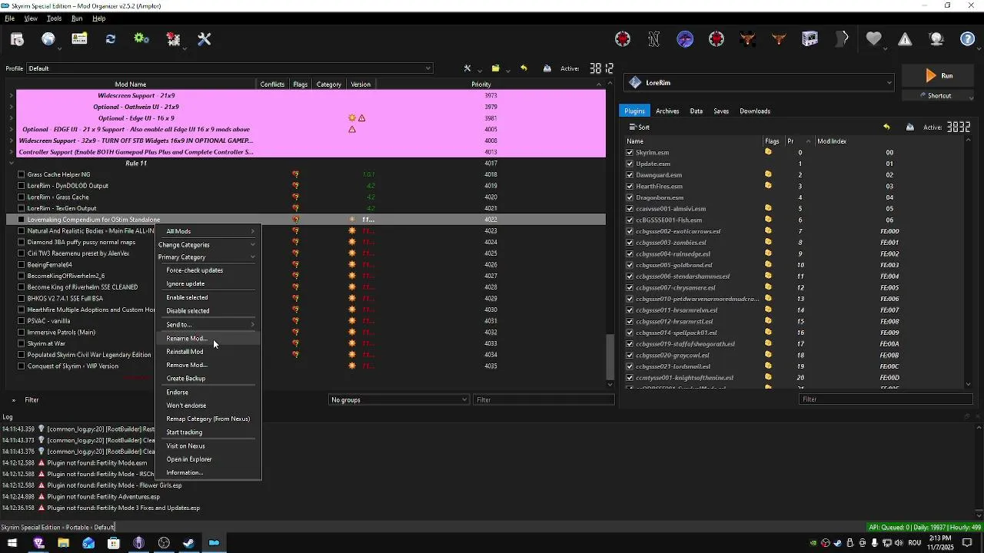
Task: Open the No groups dropdown
Action: pyautogui.click(x=399, y=399)
